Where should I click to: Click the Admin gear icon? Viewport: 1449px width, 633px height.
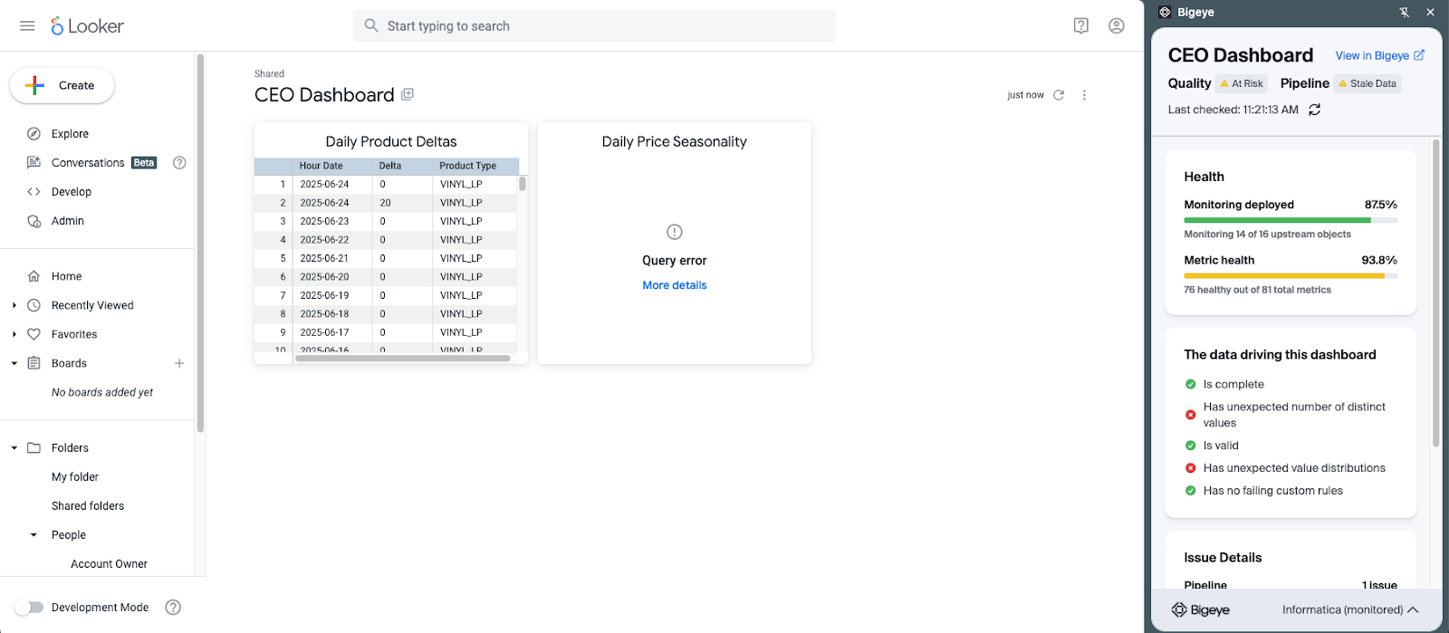(34, 221)
